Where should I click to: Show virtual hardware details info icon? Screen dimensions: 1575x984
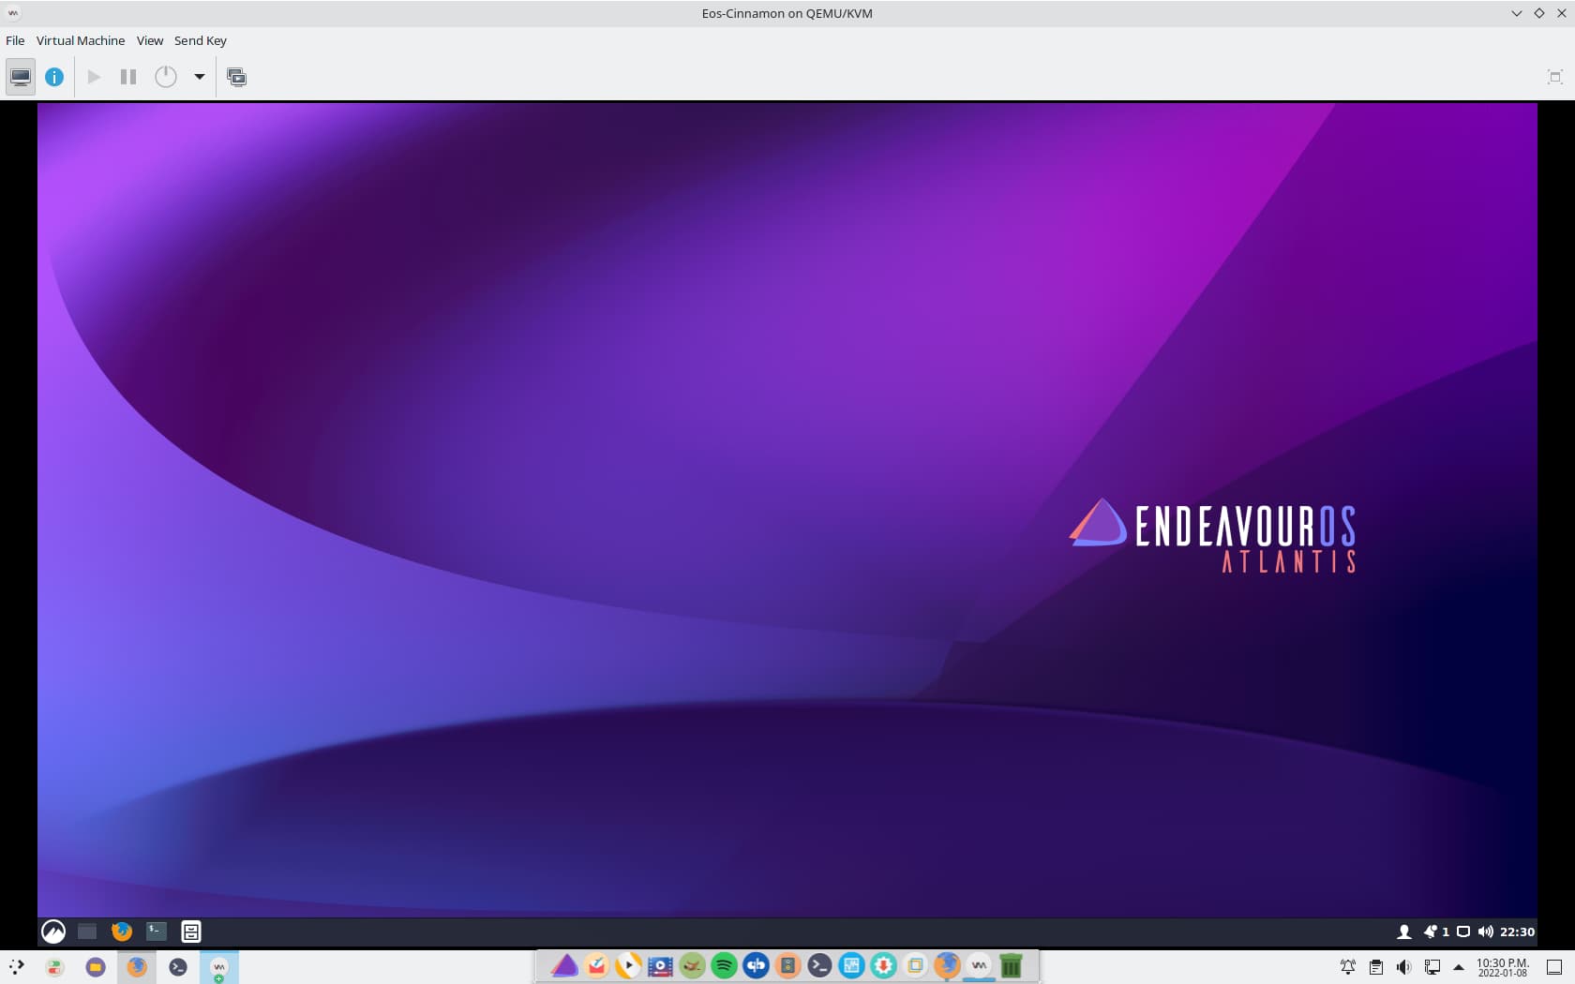54,77
